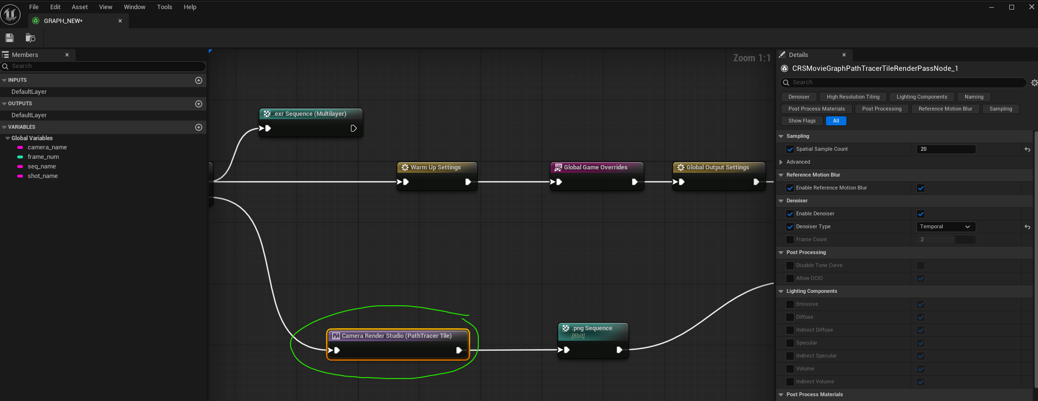
Task: Click the output pin of .exr Sequence node
Action: (353, 128)
